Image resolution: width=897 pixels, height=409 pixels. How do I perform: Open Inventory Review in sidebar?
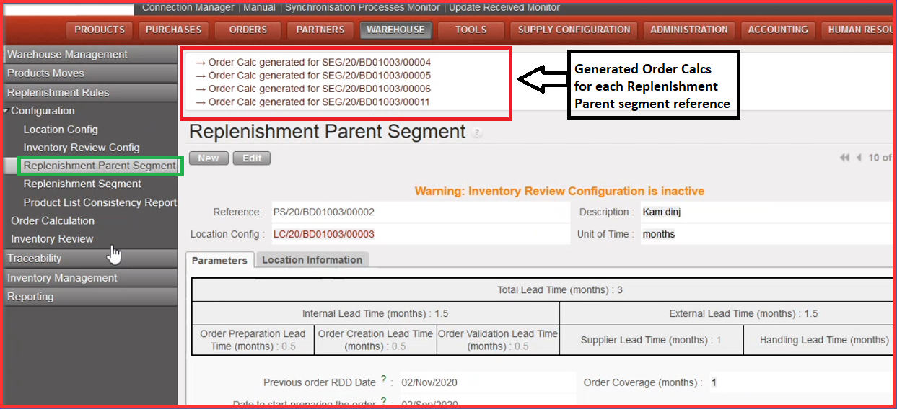[52, 238]
